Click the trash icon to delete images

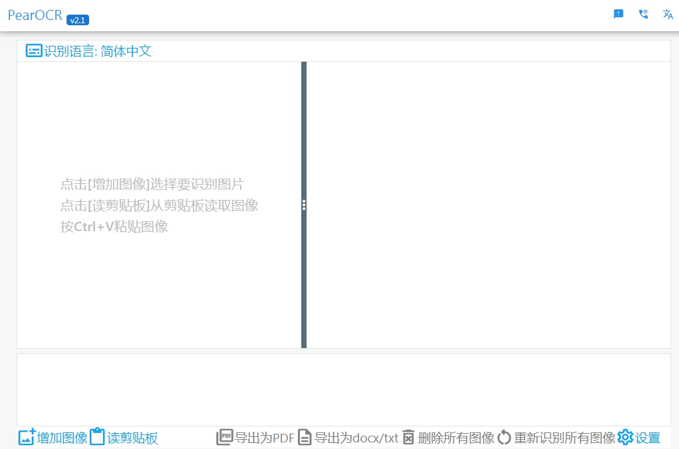(x=408, y=437)
